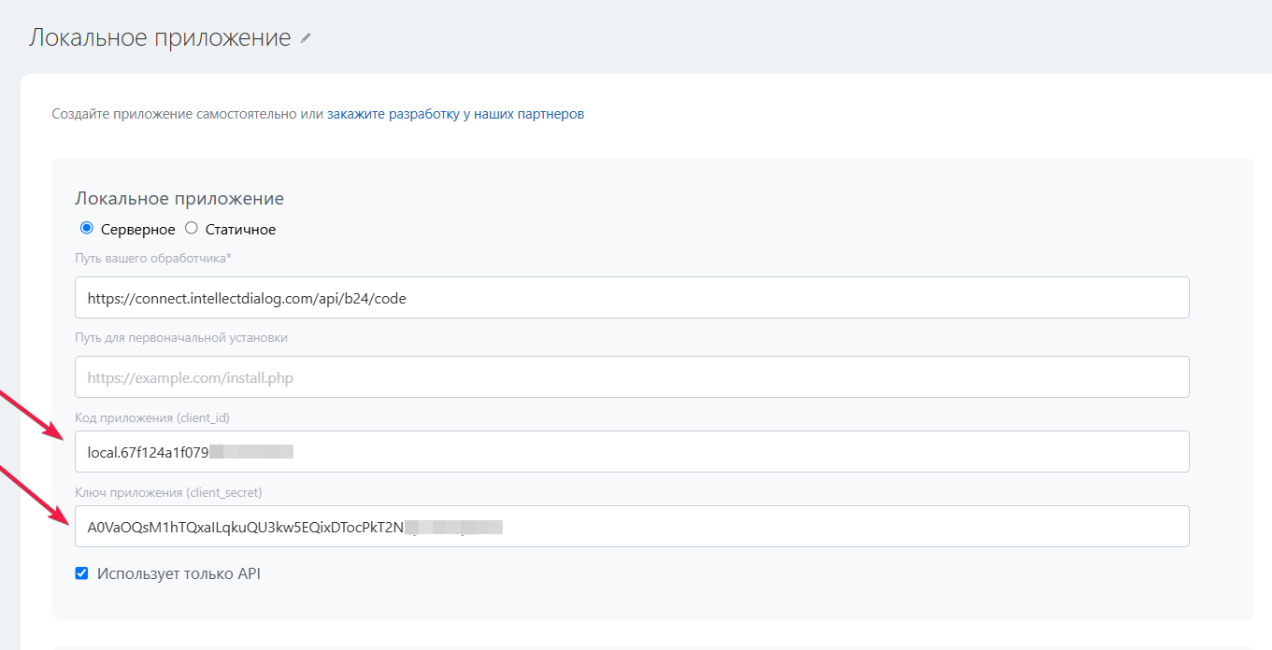This screenshot has height=650, width=1272.
Task: Focus the empty initial install path field
Action: point(631,377)
